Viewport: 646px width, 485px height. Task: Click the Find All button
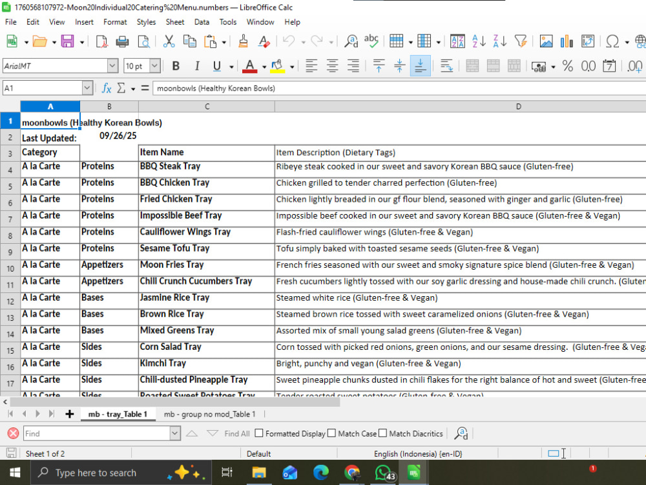(237, 433)
